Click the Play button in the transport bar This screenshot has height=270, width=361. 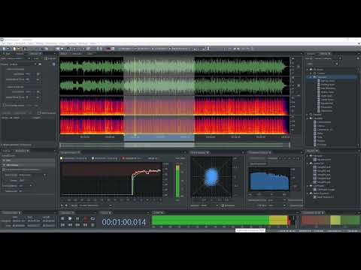tap(70, 219)
